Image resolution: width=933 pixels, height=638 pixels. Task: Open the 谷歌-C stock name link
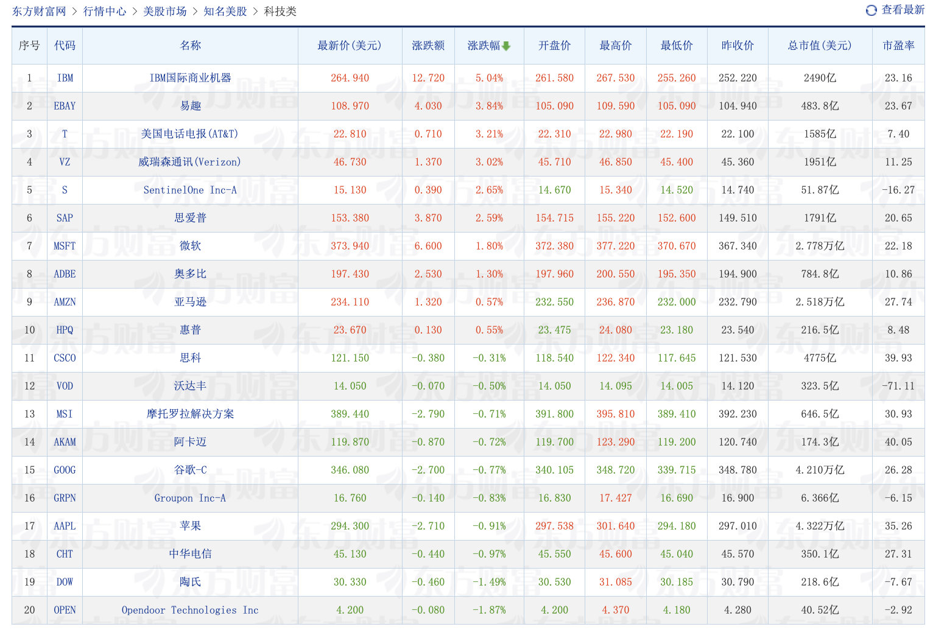tap(191, 470)
